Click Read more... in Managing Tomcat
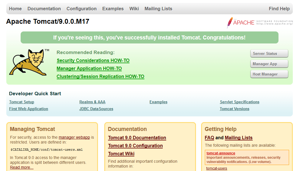Screen dimensions: 308x171 (22, 167)
